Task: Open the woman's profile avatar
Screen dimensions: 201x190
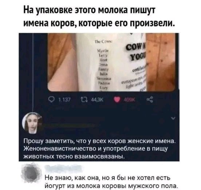Action: coord(32,123)
